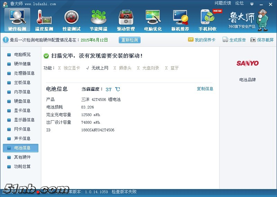Image resolution: width=277 pixels, height=197 pixels.
Task: Open the 硬件检测 hardware detection module
Action: 17,20
